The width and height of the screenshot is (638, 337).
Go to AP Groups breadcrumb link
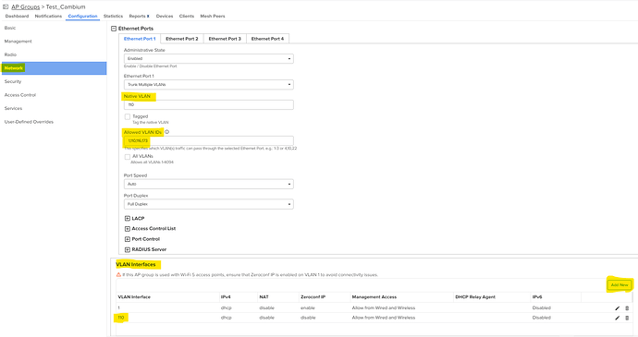click(x=26, y=6)
